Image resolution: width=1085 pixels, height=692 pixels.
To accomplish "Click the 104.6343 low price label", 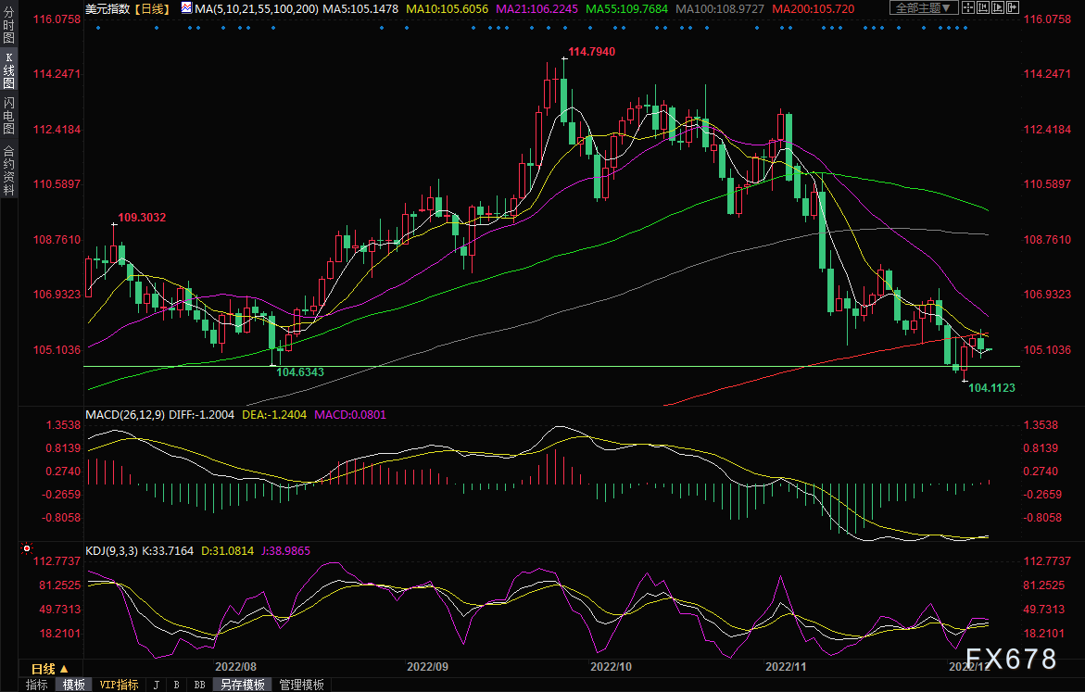I will pos(300,372).
